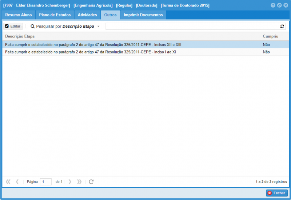Viewport: 291px width, 200px height.
Task: Click the Editar button
Action: [x=13, y=27]
